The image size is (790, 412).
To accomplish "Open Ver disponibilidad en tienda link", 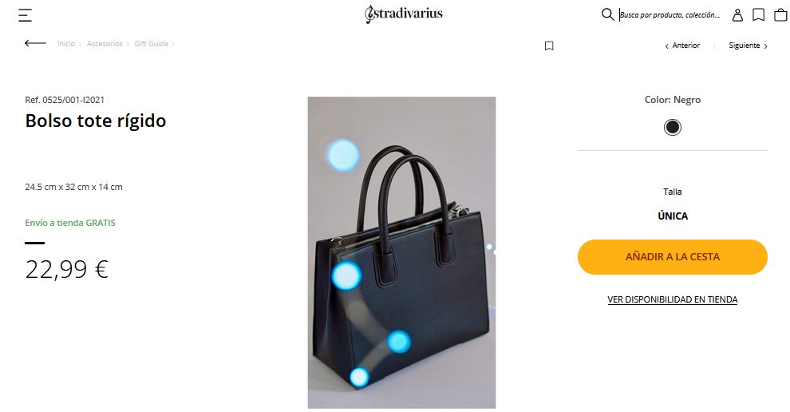I will 673,299.
